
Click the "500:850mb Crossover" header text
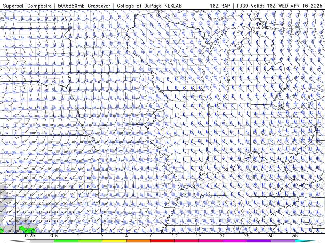point(84,6)
